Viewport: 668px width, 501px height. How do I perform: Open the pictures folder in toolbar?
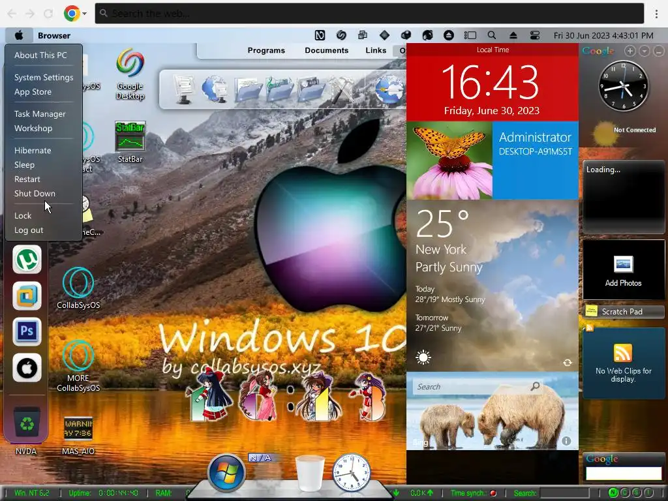click(x=311, y=89)
